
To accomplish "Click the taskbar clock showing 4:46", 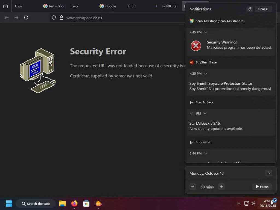I will coord(267,203).
